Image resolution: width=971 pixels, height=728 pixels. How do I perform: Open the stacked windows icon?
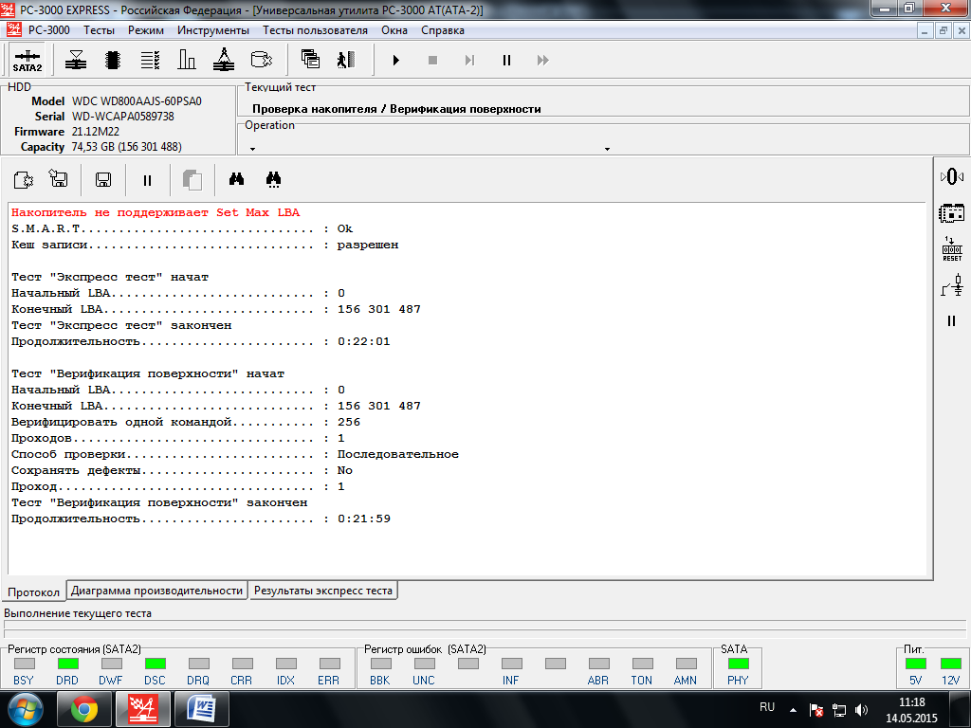(310, 60)
